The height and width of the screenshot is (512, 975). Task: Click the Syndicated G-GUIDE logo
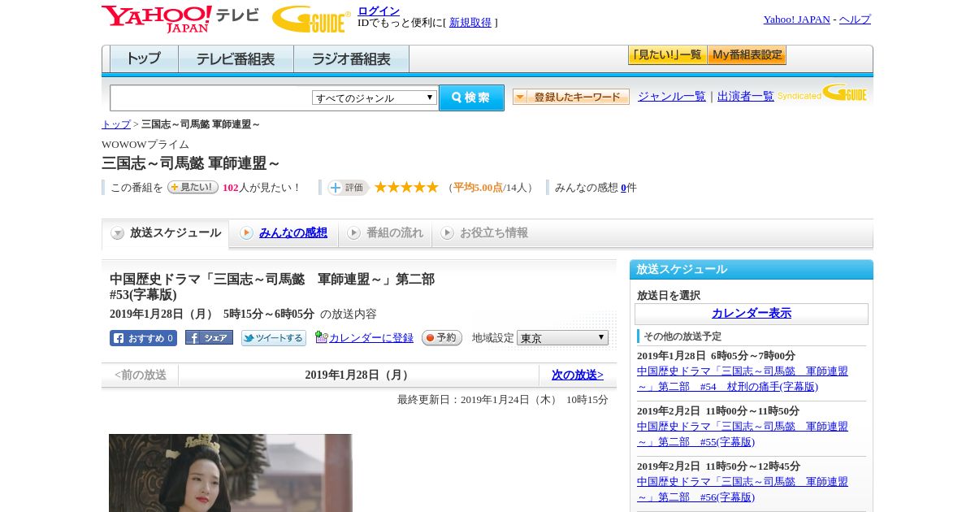822,93
